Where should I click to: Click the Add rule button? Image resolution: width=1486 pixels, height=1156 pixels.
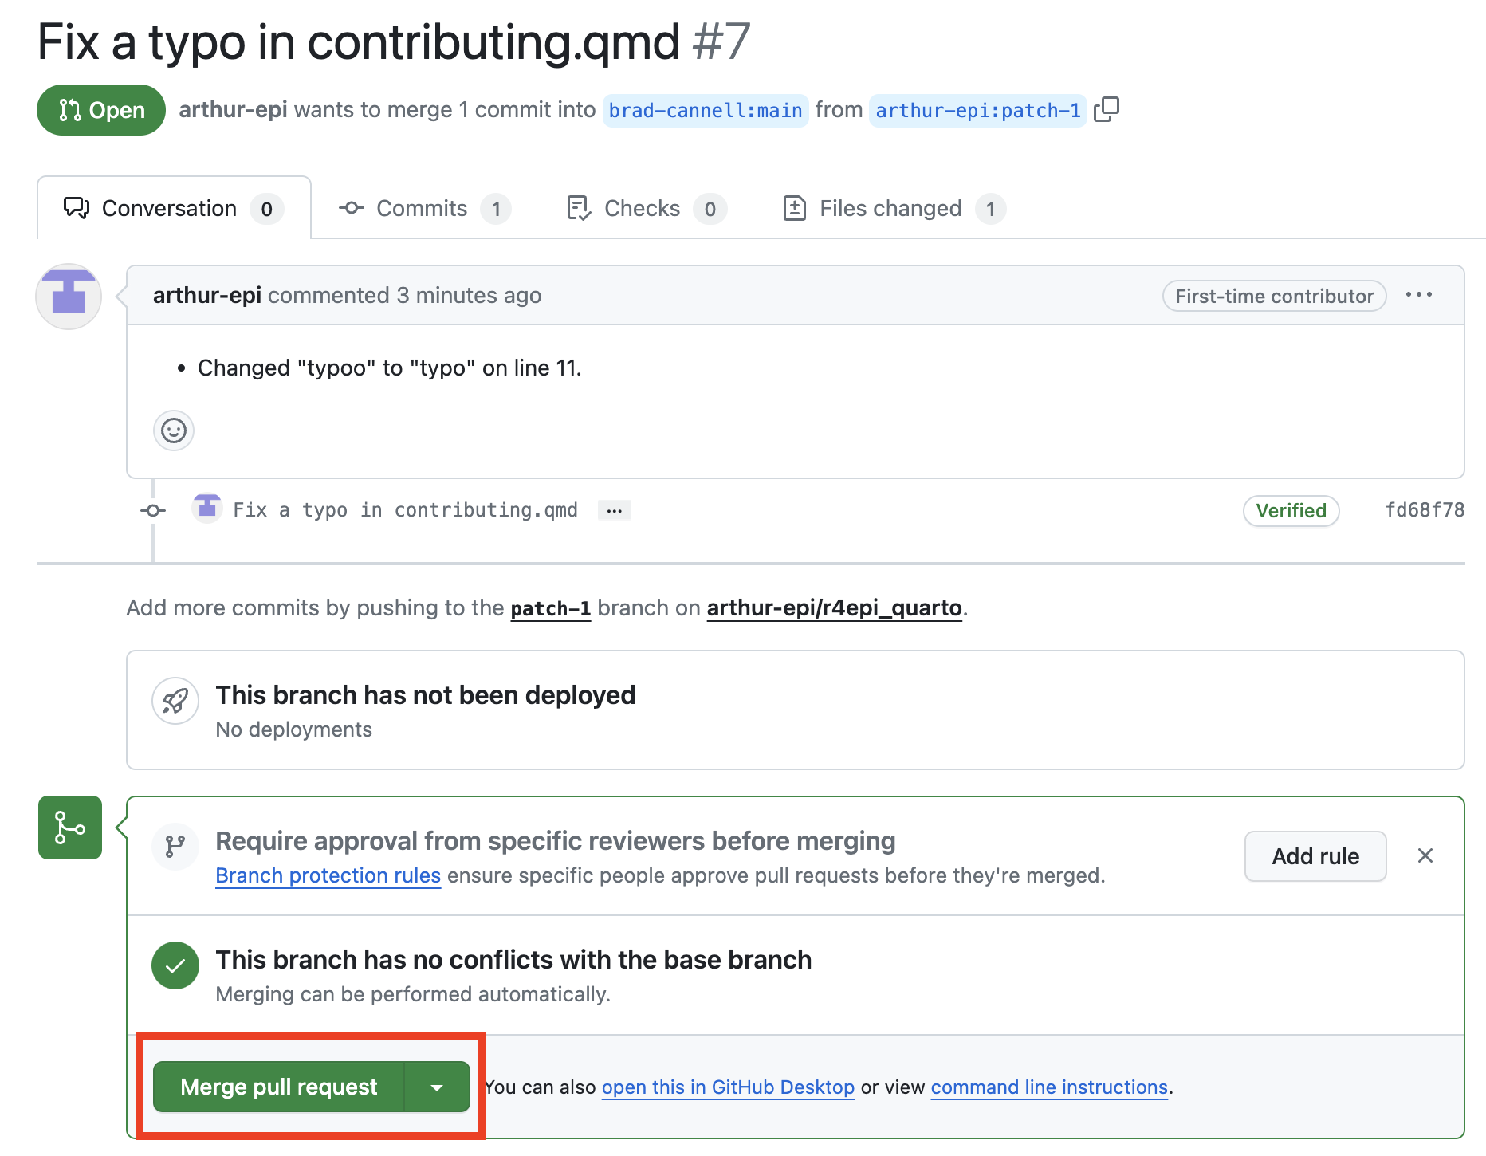pyautogui.click(x=1315, y=856)
